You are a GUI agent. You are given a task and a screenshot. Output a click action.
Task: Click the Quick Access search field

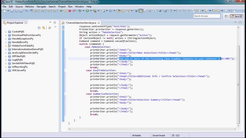pos(207,16)
